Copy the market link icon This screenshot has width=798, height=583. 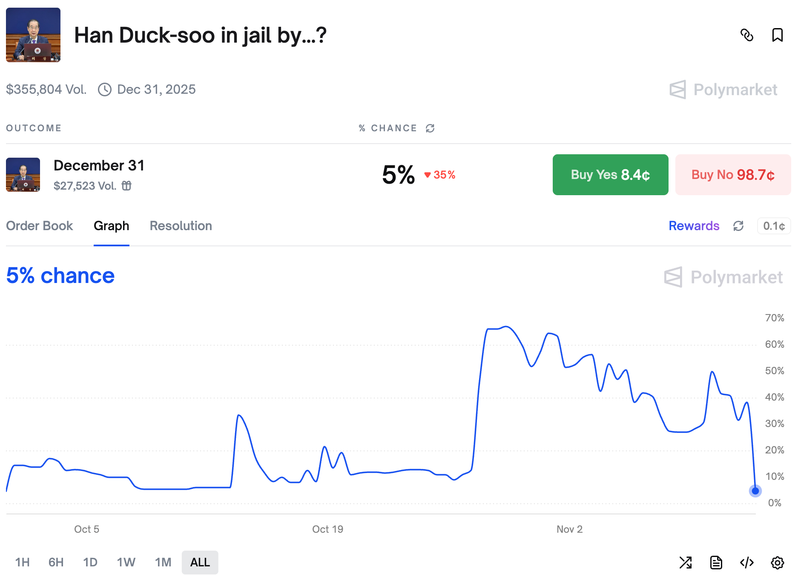(x=747, y=35)
